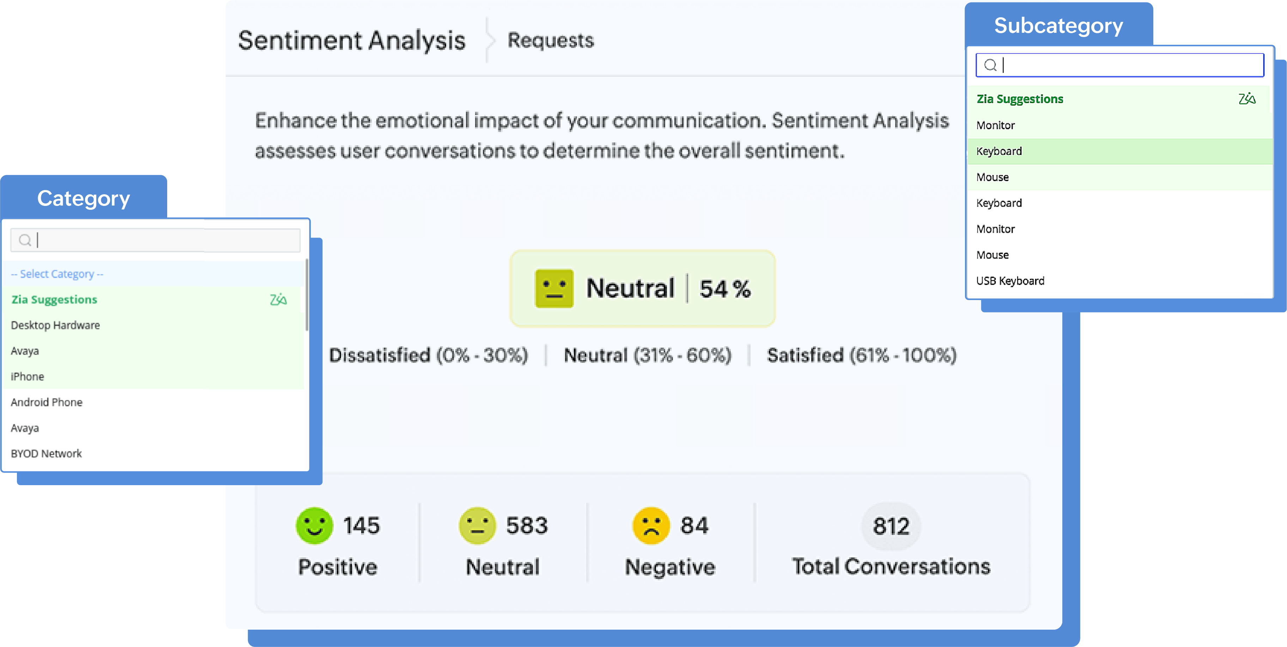
Task: Click the search icon in Subcategory dropdown
Action: tap(990, 65)
